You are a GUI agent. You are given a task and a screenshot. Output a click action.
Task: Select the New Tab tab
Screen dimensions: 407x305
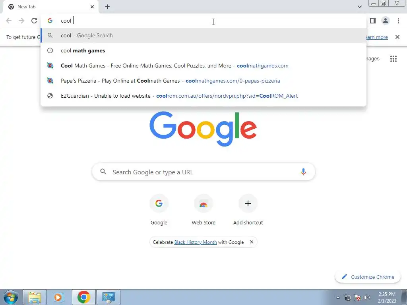(x=50, y=7)
